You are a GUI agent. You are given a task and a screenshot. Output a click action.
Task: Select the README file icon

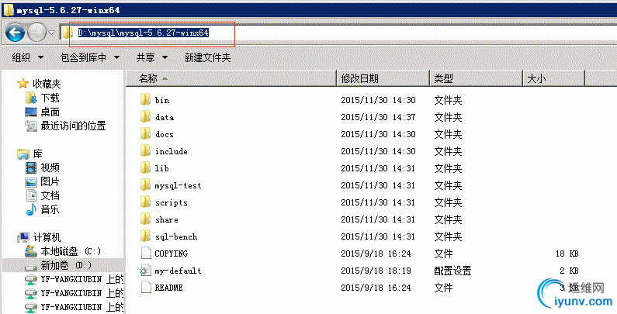point(146,288)
